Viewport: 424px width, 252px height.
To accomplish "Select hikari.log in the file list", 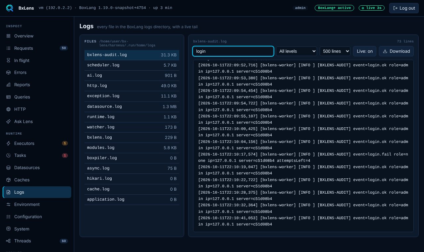I will [132, 178].
